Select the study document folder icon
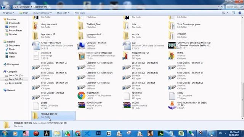The image size is (244, 137). (x=35, y=25)
